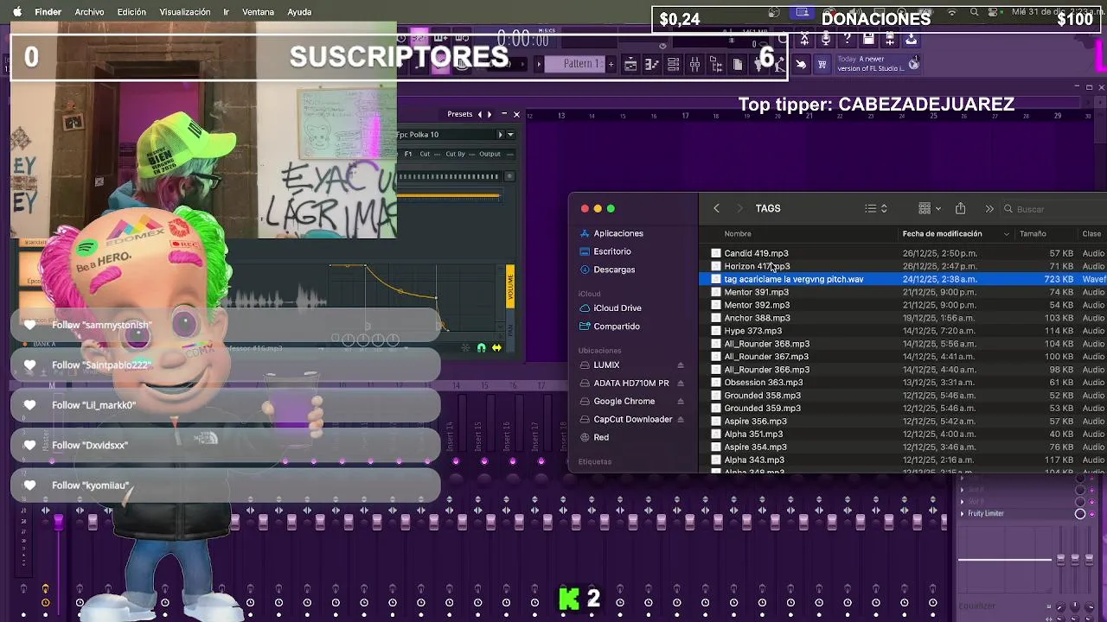Open Spotlight search in the menu bar
The height and width of the screenshot is (622, 1107).
pos(975,12)
